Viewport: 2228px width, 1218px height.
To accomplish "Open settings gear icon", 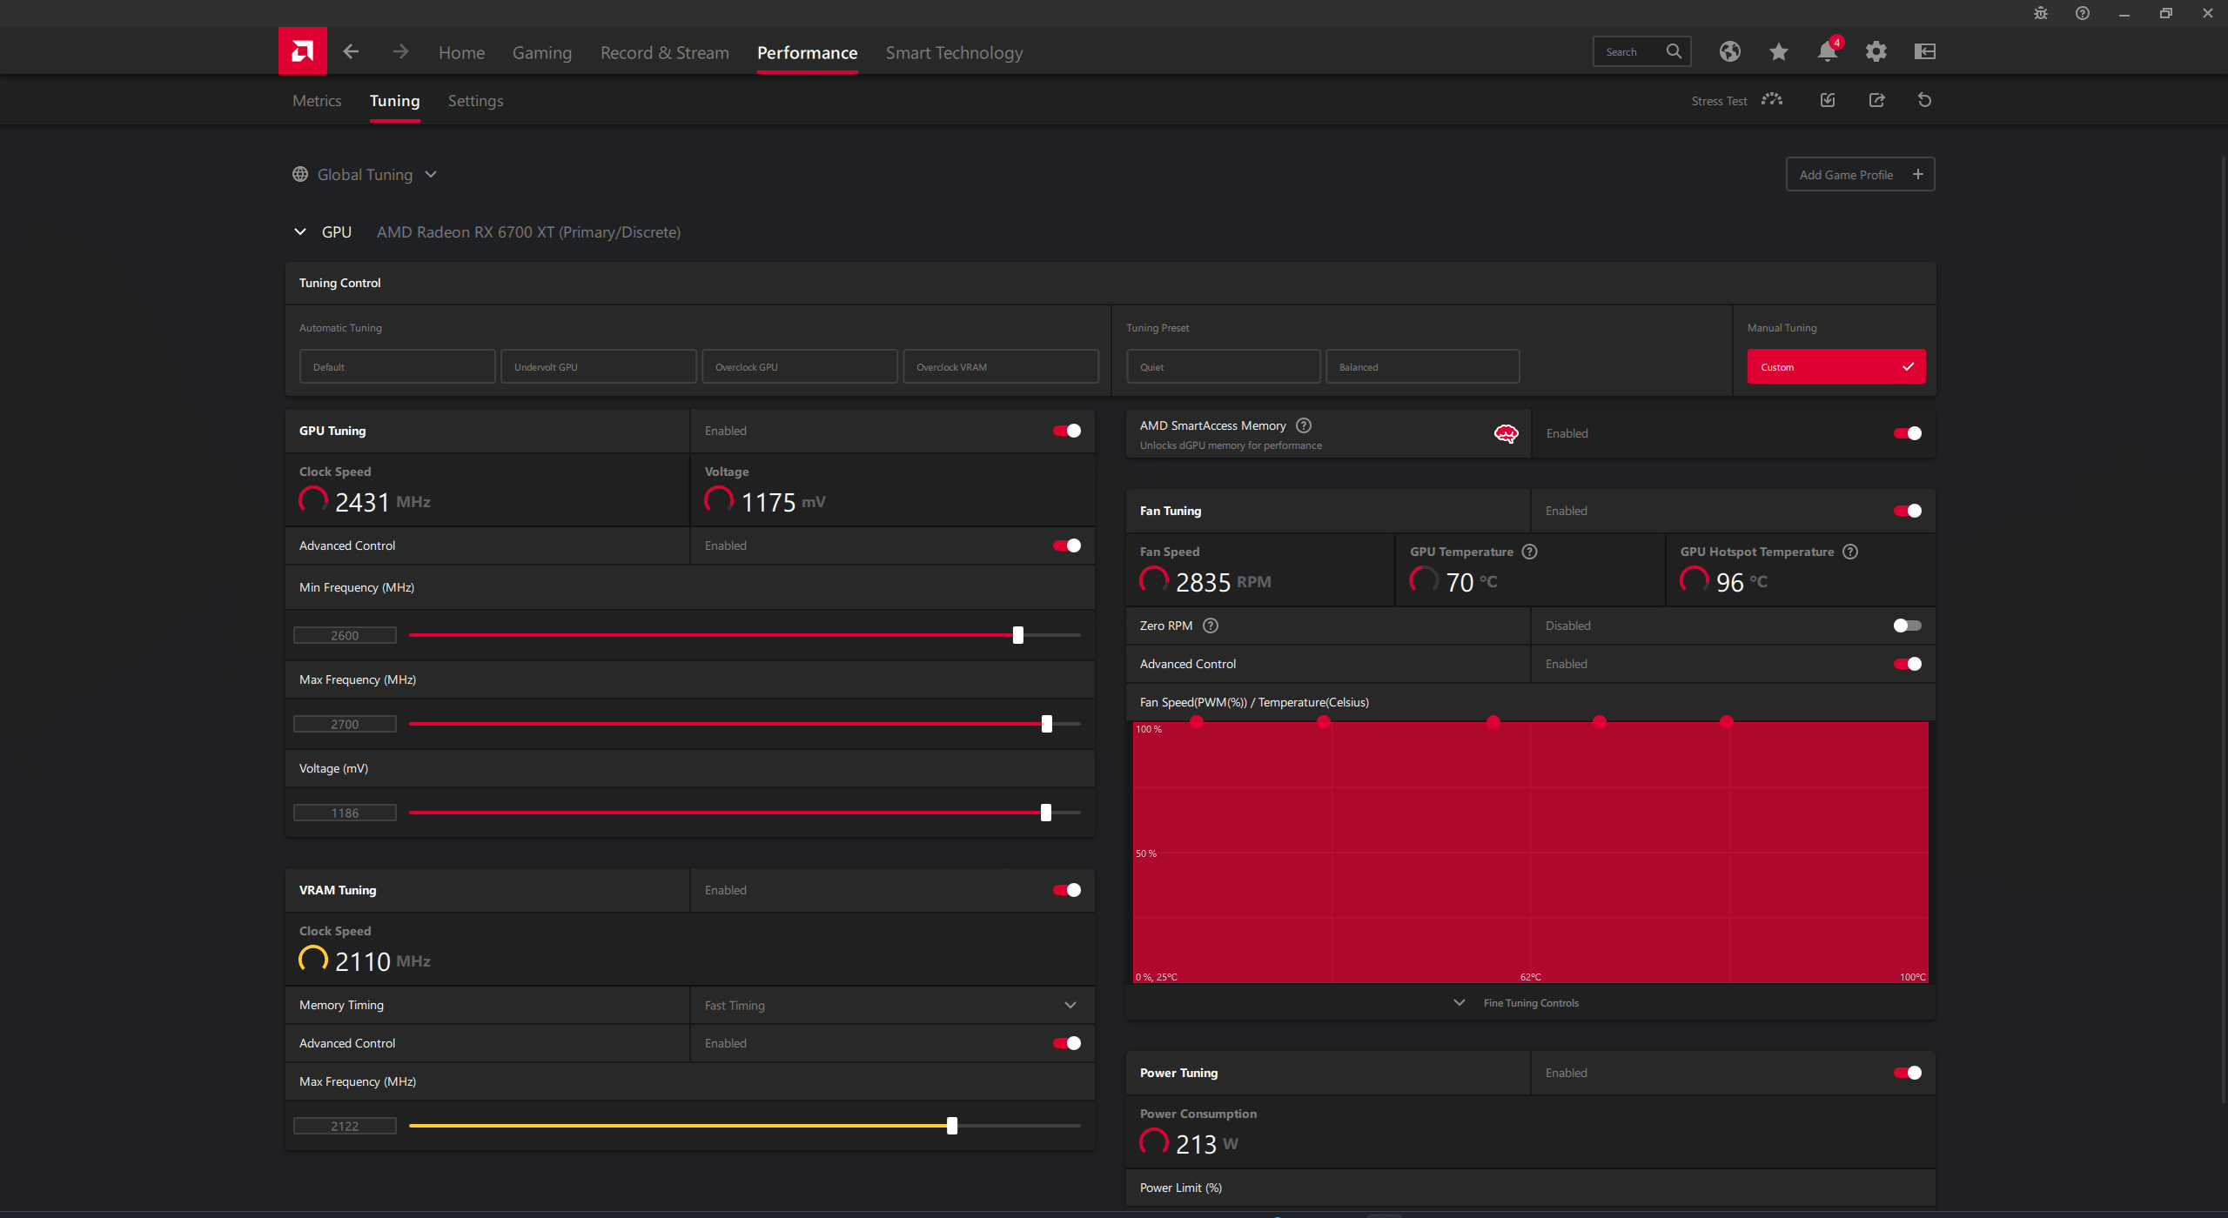I will pos(1876,51).
